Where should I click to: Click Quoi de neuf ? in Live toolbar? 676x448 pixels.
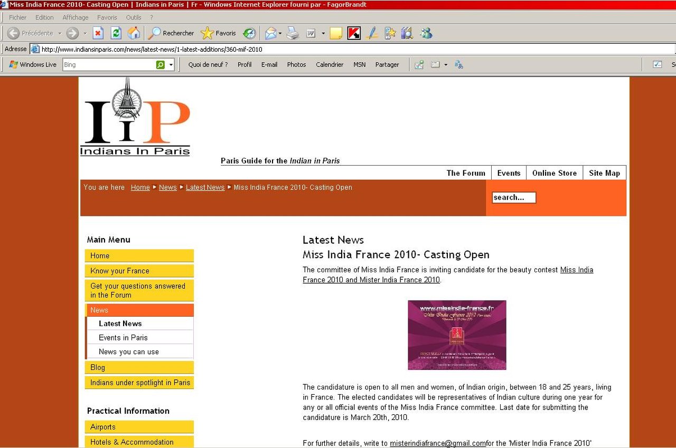208,65
